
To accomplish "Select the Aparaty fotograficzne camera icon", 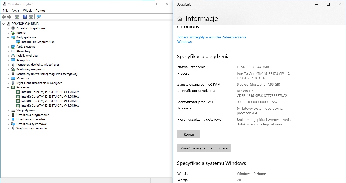I will pos(13,28).
